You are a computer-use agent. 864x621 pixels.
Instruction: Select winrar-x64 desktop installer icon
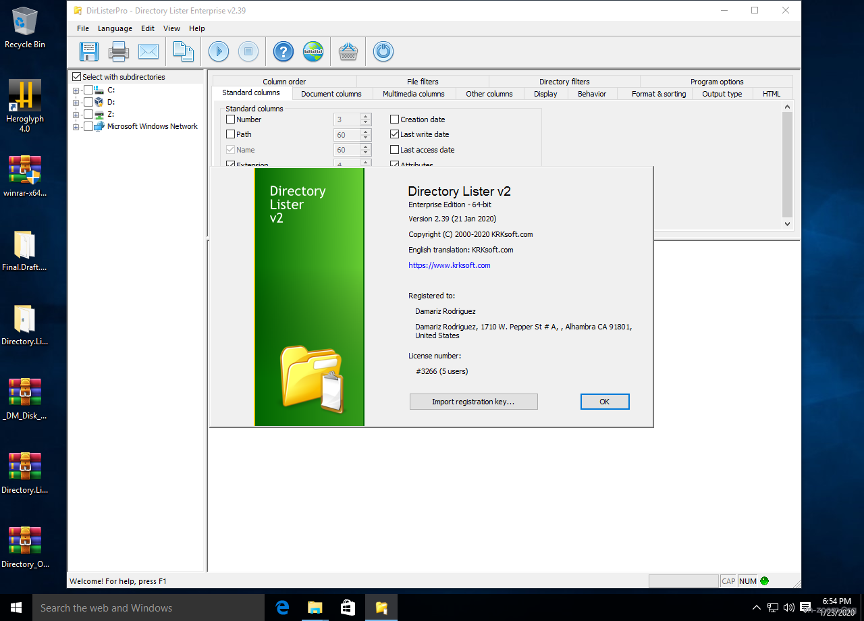point(25,175)
